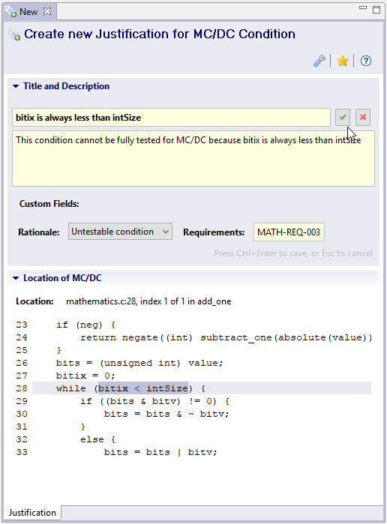387x524 pixels.
Task: Click code line 24 return statement
Action: tap(226, 337)
